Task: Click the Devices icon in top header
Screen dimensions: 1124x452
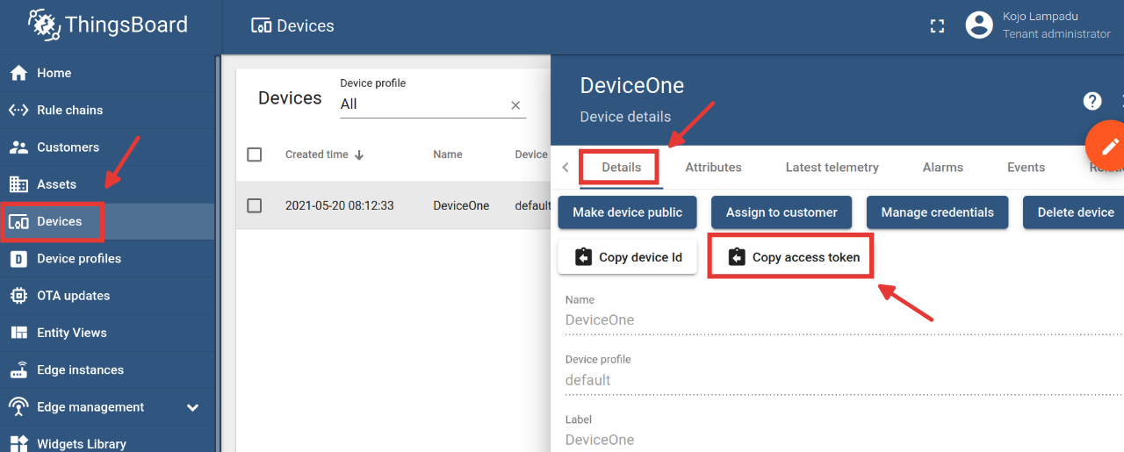Action: [261, 26]
